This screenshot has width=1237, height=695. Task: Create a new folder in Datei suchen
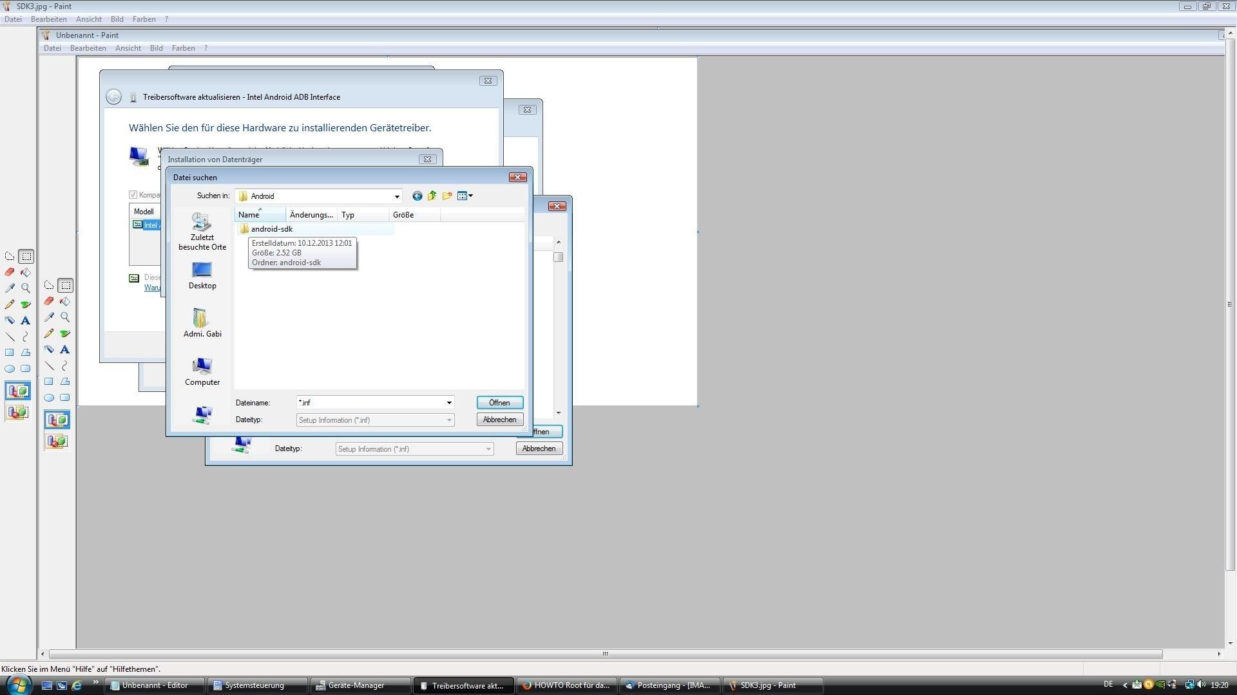click(x=447, y=196)
